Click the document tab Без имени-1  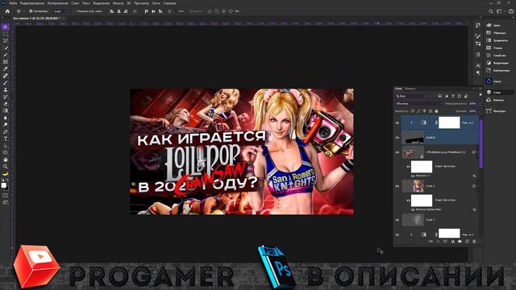click(36, 19)
